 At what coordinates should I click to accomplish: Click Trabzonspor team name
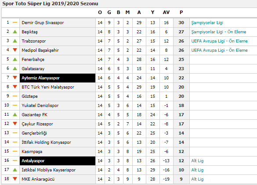33,41
